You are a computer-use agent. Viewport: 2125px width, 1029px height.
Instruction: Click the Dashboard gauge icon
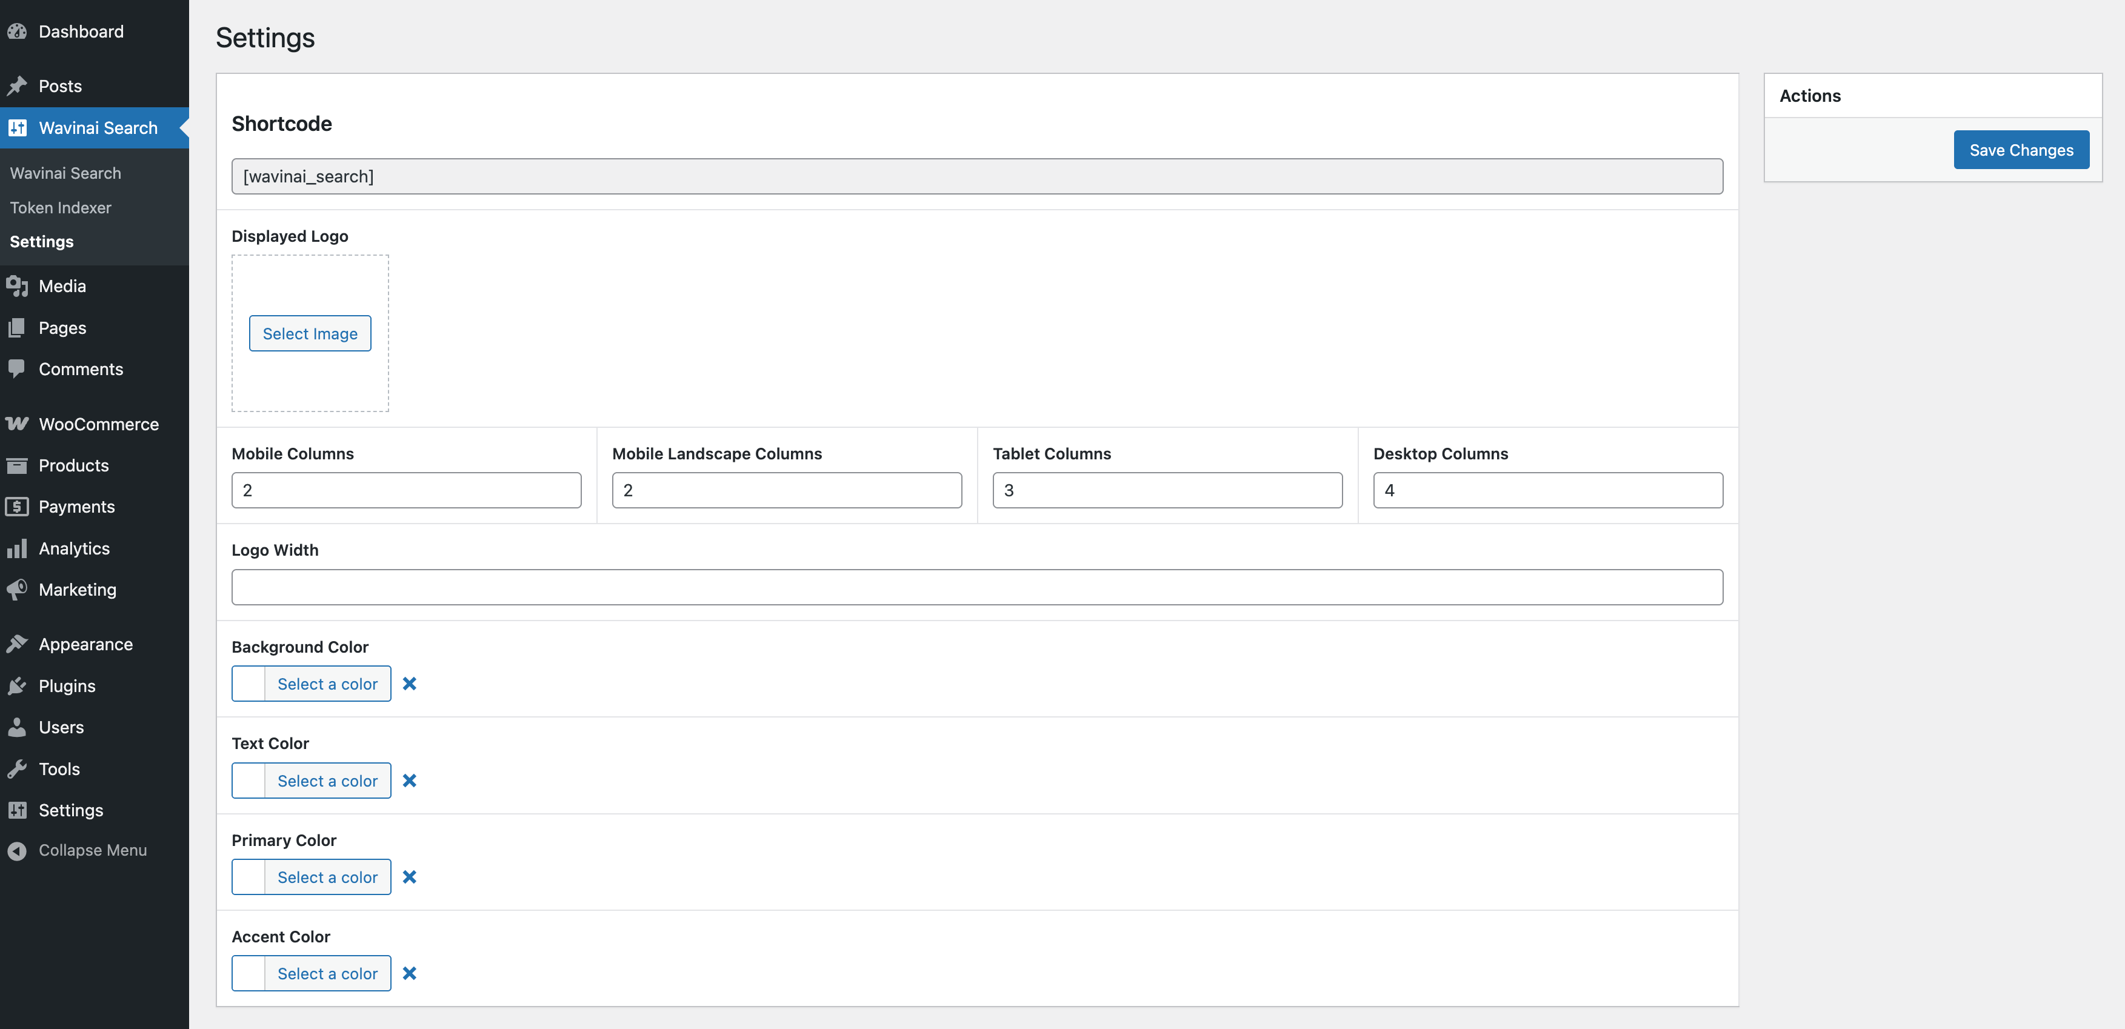[18, 32]
